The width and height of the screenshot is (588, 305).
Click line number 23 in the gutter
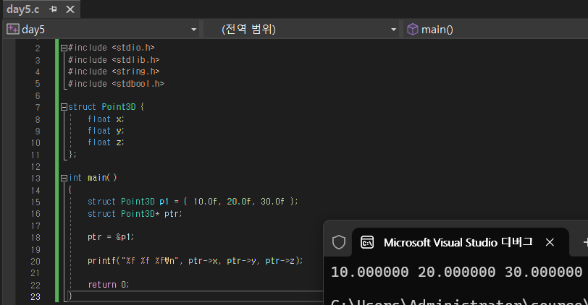(x=35, y=297)
